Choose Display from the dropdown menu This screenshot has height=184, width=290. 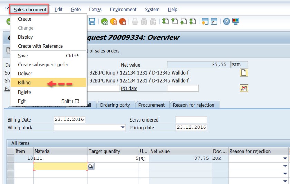(49, 37)
